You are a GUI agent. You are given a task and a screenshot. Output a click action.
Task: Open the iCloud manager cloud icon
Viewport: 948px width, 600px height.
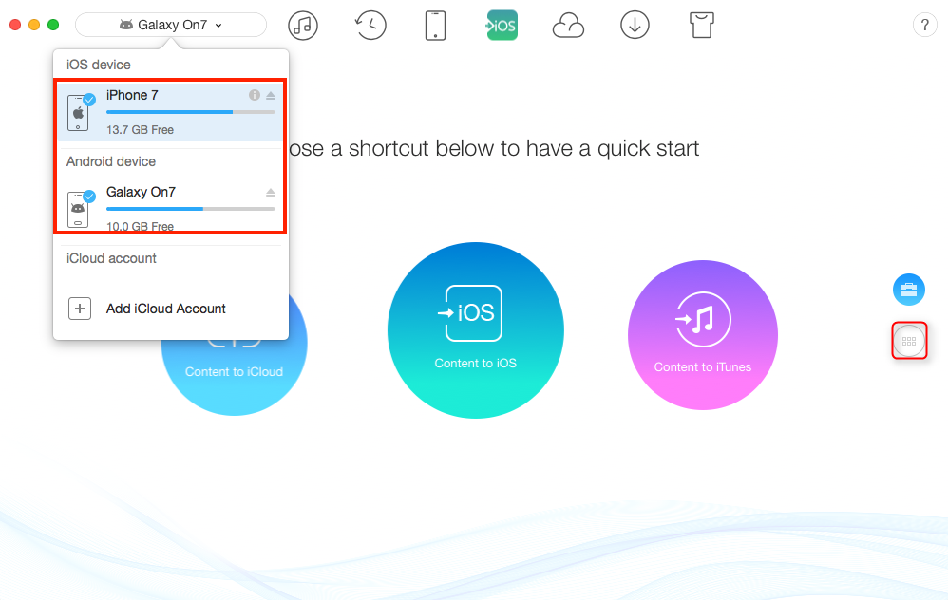[568, 26]
